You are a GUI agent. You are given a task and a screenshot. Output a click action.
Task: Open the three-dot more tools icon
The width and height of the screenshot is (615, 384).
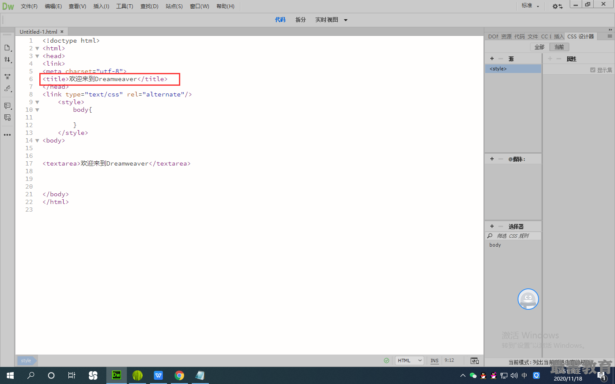point(7,135)
